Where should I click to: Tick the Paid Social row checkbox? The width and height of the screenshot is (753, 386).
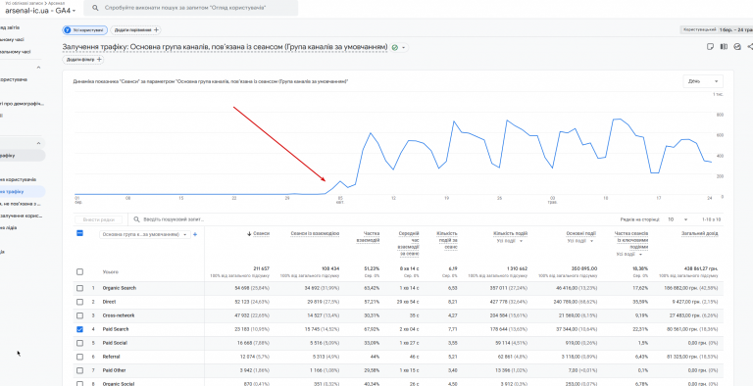point(79,343)
